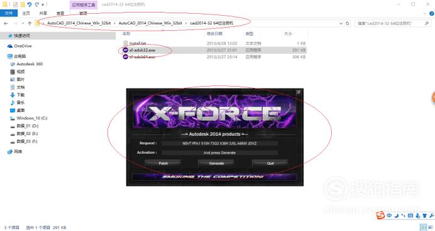This screenshot has width=435, height=231.
Task: Select 快速访问 in the navigation pane
Action: (x=22, y=36)
